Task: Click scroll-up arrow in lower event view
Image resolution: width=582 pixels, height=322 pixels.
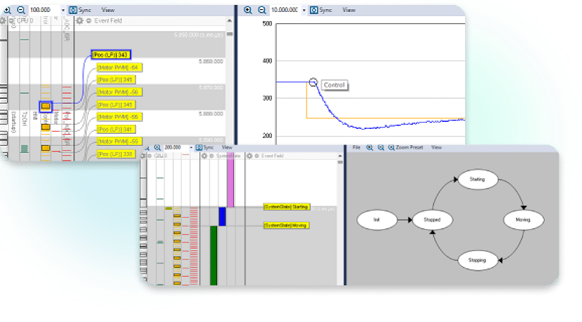Action: [x=340, y=156]
